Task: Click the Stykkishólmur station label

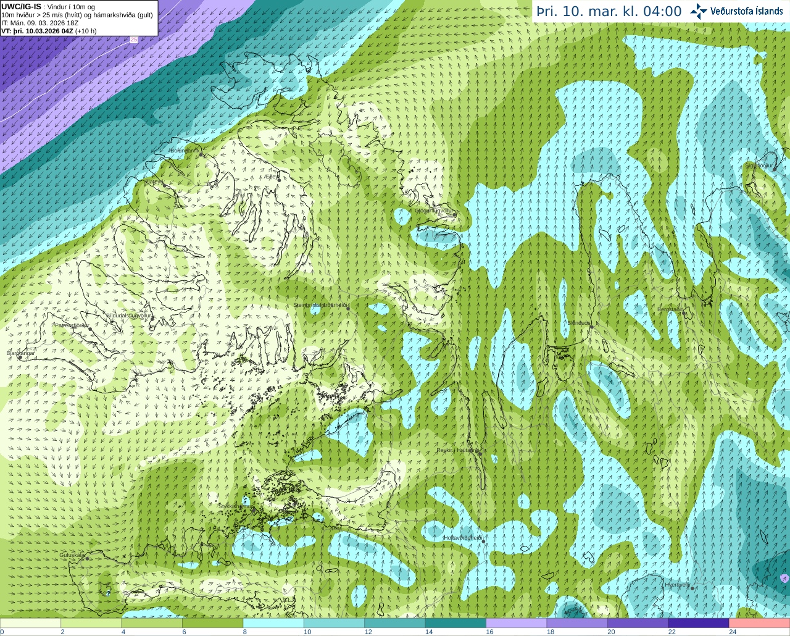Action: click(236, 506)
